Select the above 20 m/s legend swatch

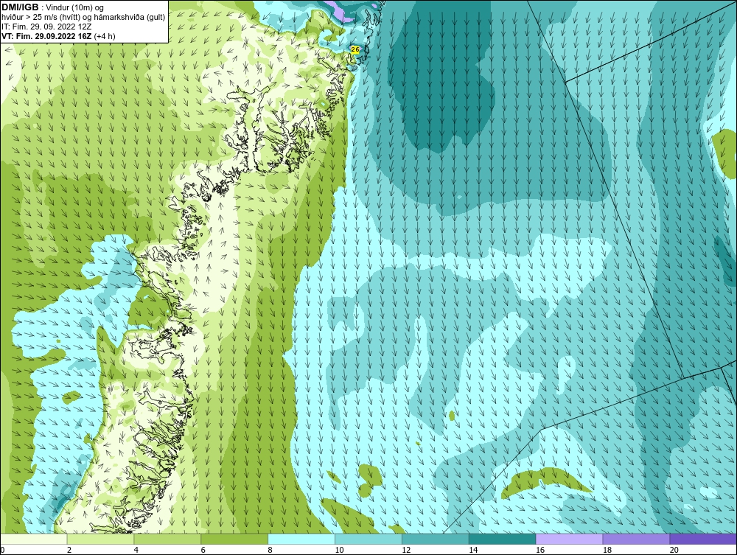coord(703,539)
